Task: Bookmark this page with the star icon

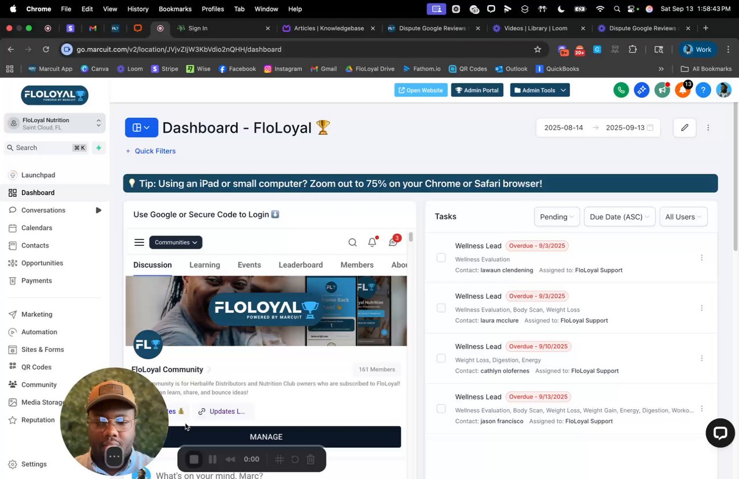Action: (x=538, y=49)
